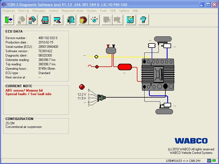Open the Tools menu
The width and height of the screenshot is (219, 164).
(103, 11)
